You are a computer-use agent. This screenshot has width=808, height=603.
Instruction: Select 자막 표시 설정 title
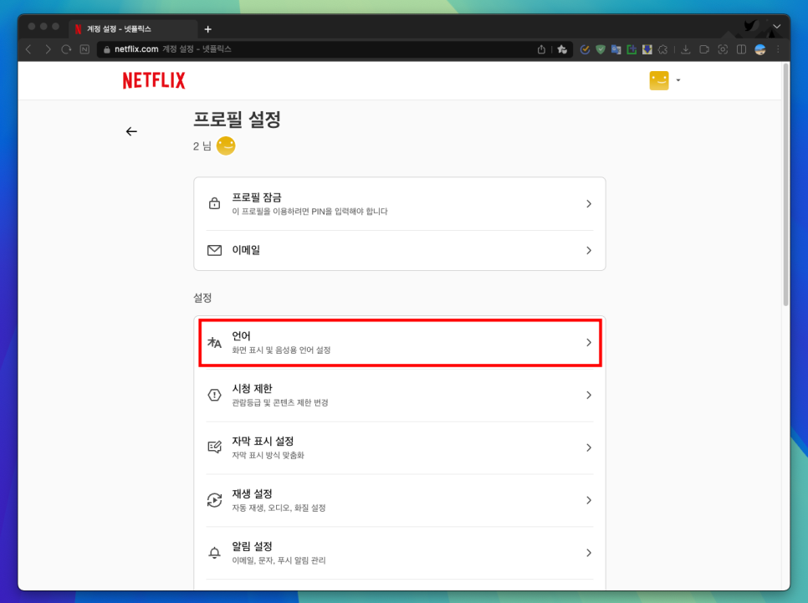click(263, 442)
